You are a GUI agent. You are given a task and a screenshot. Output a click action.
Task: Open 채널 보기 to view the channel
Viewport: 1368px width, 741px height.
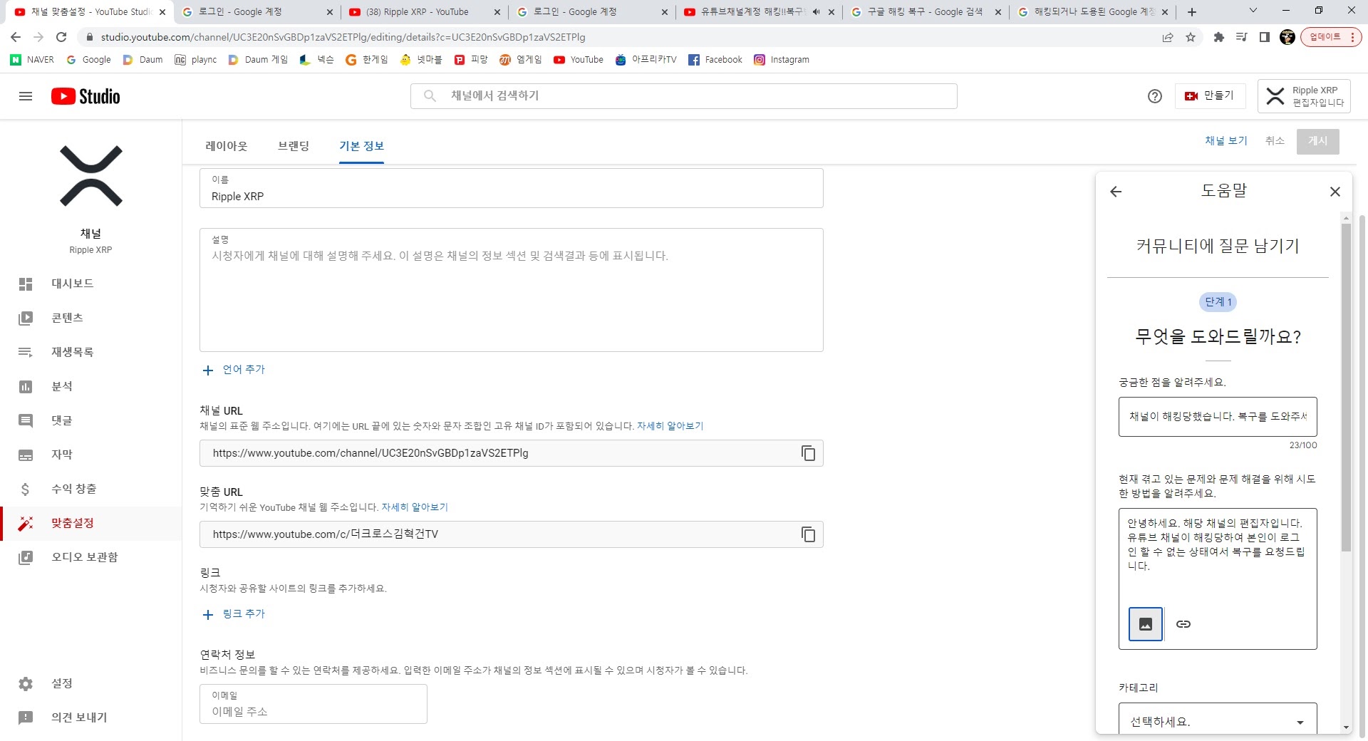pyautogui.click(x=1225, y=141)
